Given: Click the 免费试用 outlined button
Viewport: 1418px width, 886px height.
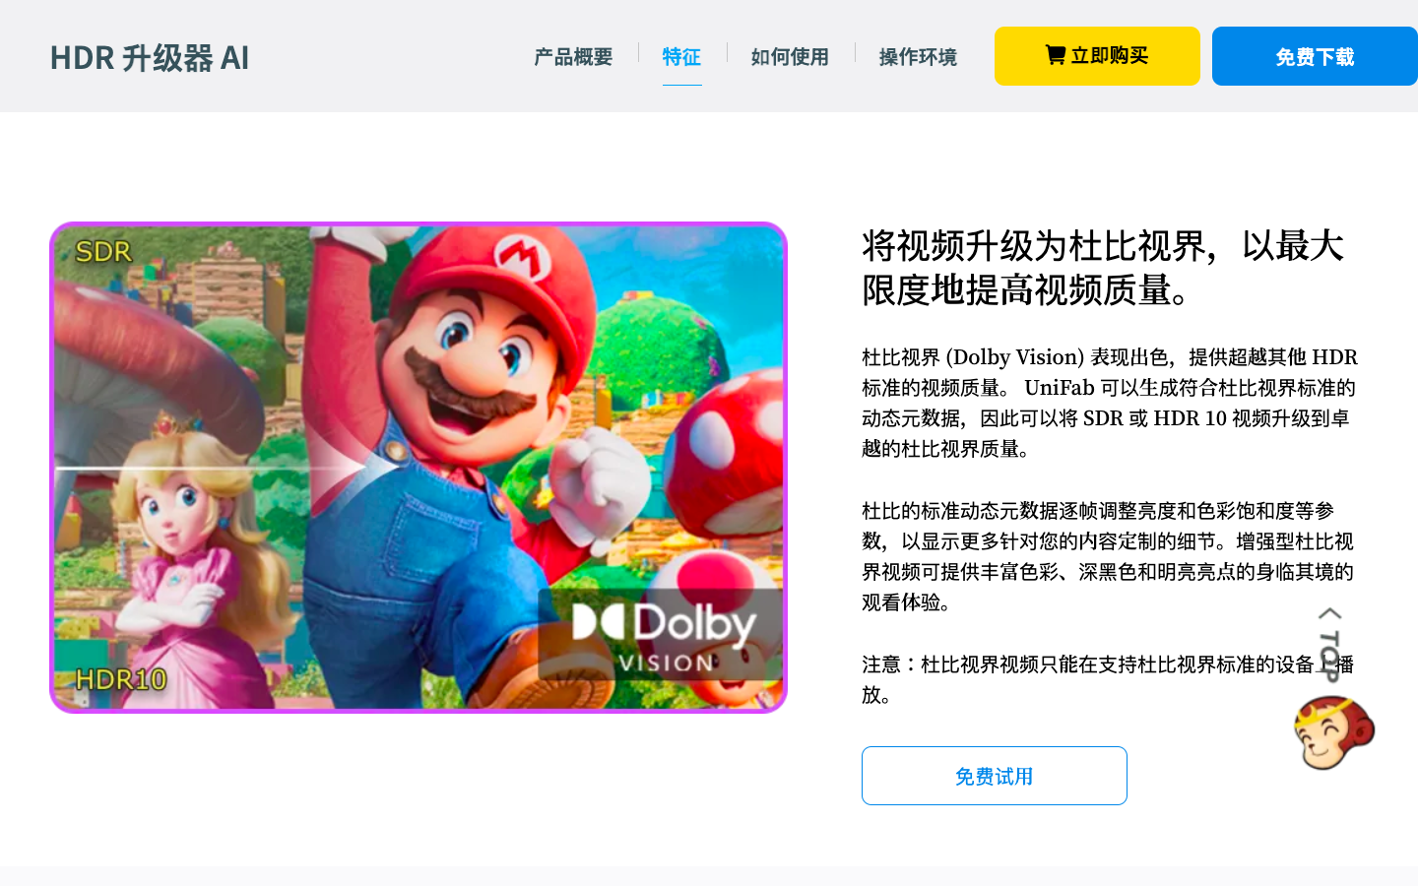Looking at the screenshot, I should (x=995, y=776).
